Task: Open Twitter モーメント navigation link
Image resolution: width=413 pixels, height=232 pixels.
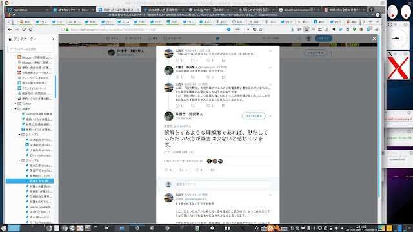Action: pyautogui.click(x=134, y=39)
